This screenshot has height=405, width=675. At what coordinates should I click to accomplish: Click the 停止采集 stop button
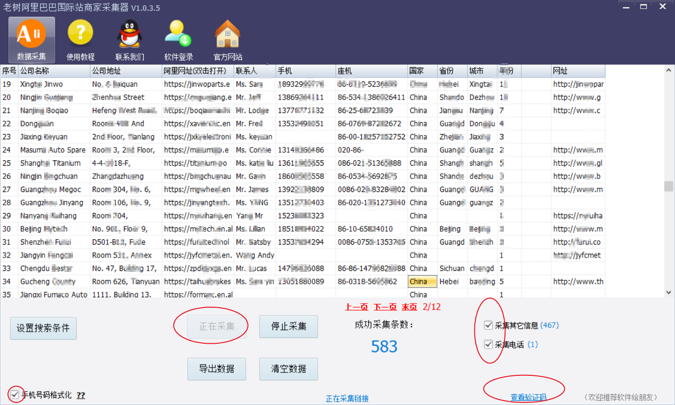tap(288, 326)
